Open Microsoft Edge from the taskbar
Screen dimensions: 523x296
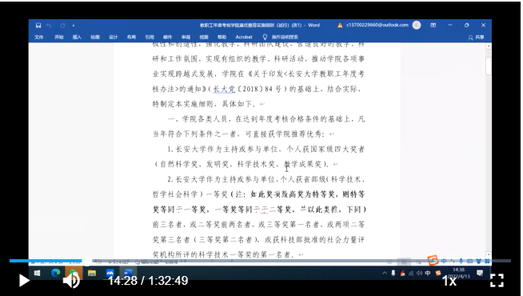click(55, 274)
